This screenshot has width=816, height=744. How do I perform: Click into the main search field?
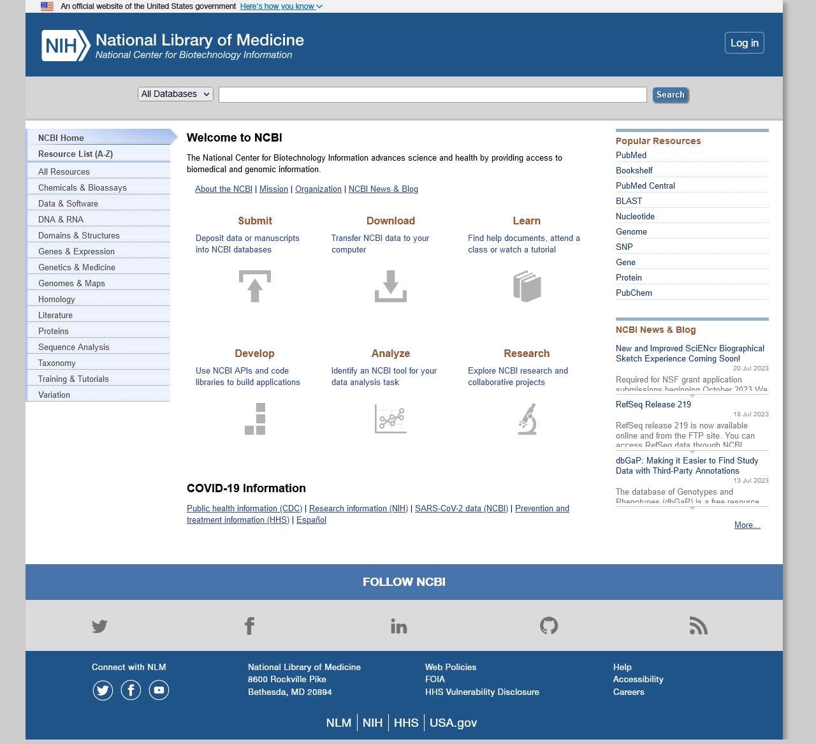pyautogui.click(x=433, y=94)
